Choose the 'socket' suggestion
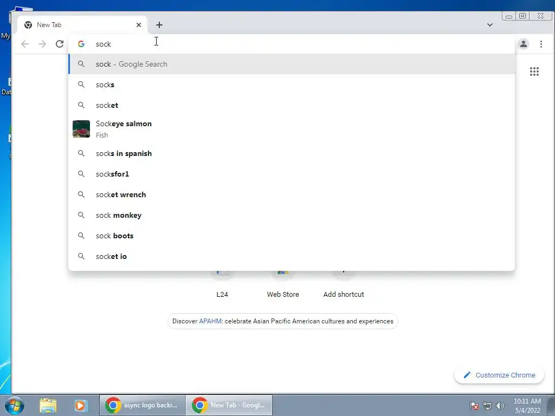This screenshot has height=416, width=555. click(x=291, y=105)
